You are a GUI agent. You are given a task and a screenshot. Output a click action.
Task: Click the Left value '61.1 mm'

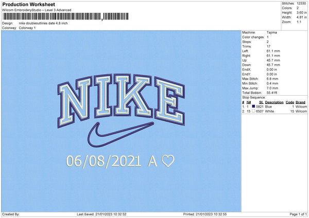(273, 51)
